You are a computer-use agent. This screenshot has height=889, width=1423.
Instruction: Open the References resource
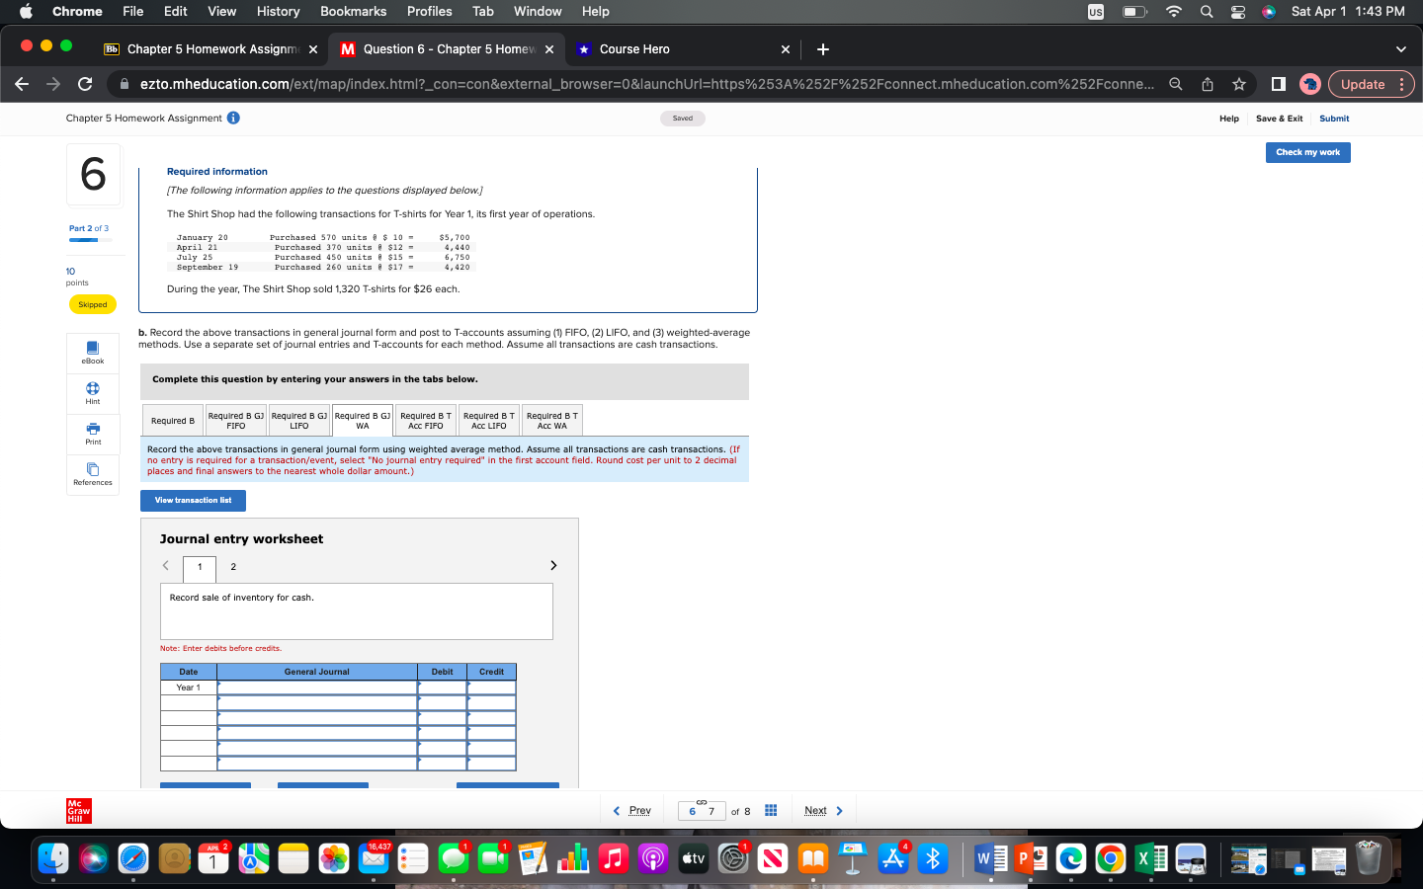[93, 474]
